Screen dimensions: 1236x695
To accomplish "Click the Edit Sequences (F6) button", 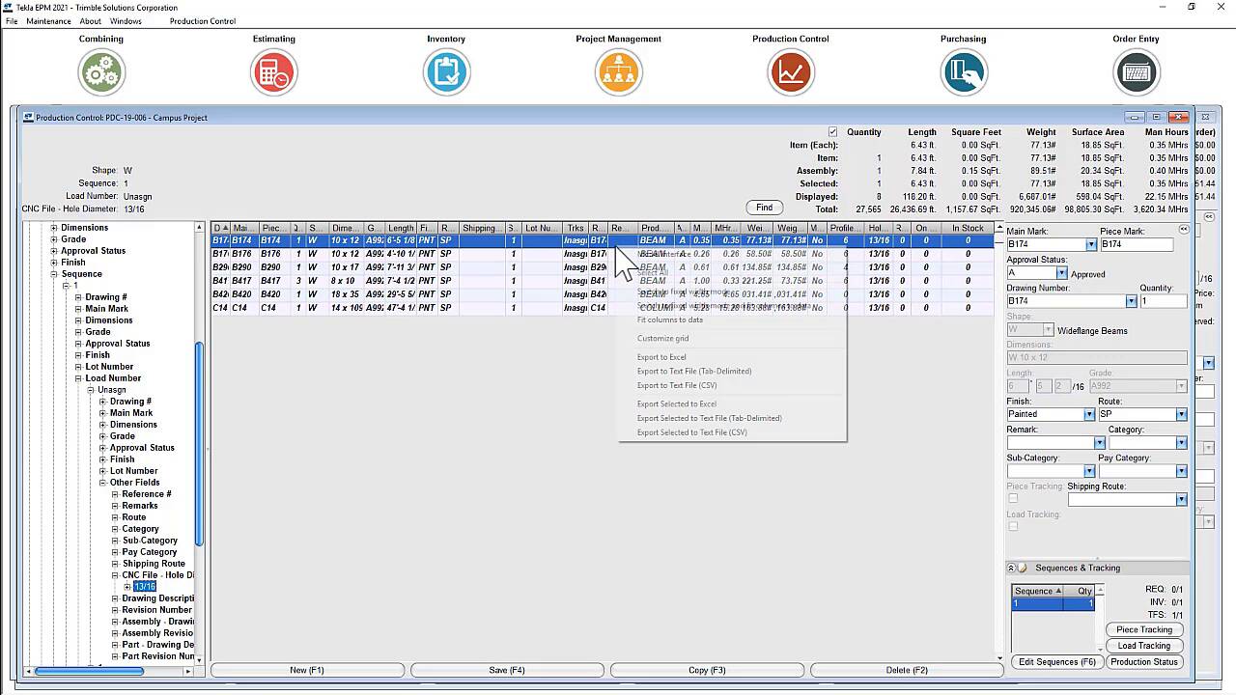I will (1057, 662).
